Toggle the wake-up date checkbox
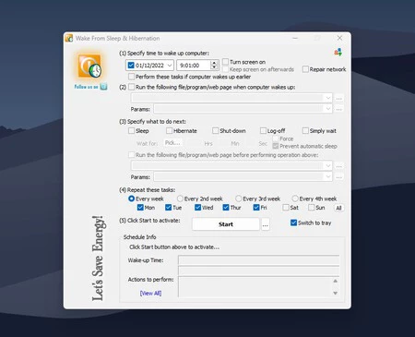Image resolution: width=415 pixels, height=337 pixels. 131,66
